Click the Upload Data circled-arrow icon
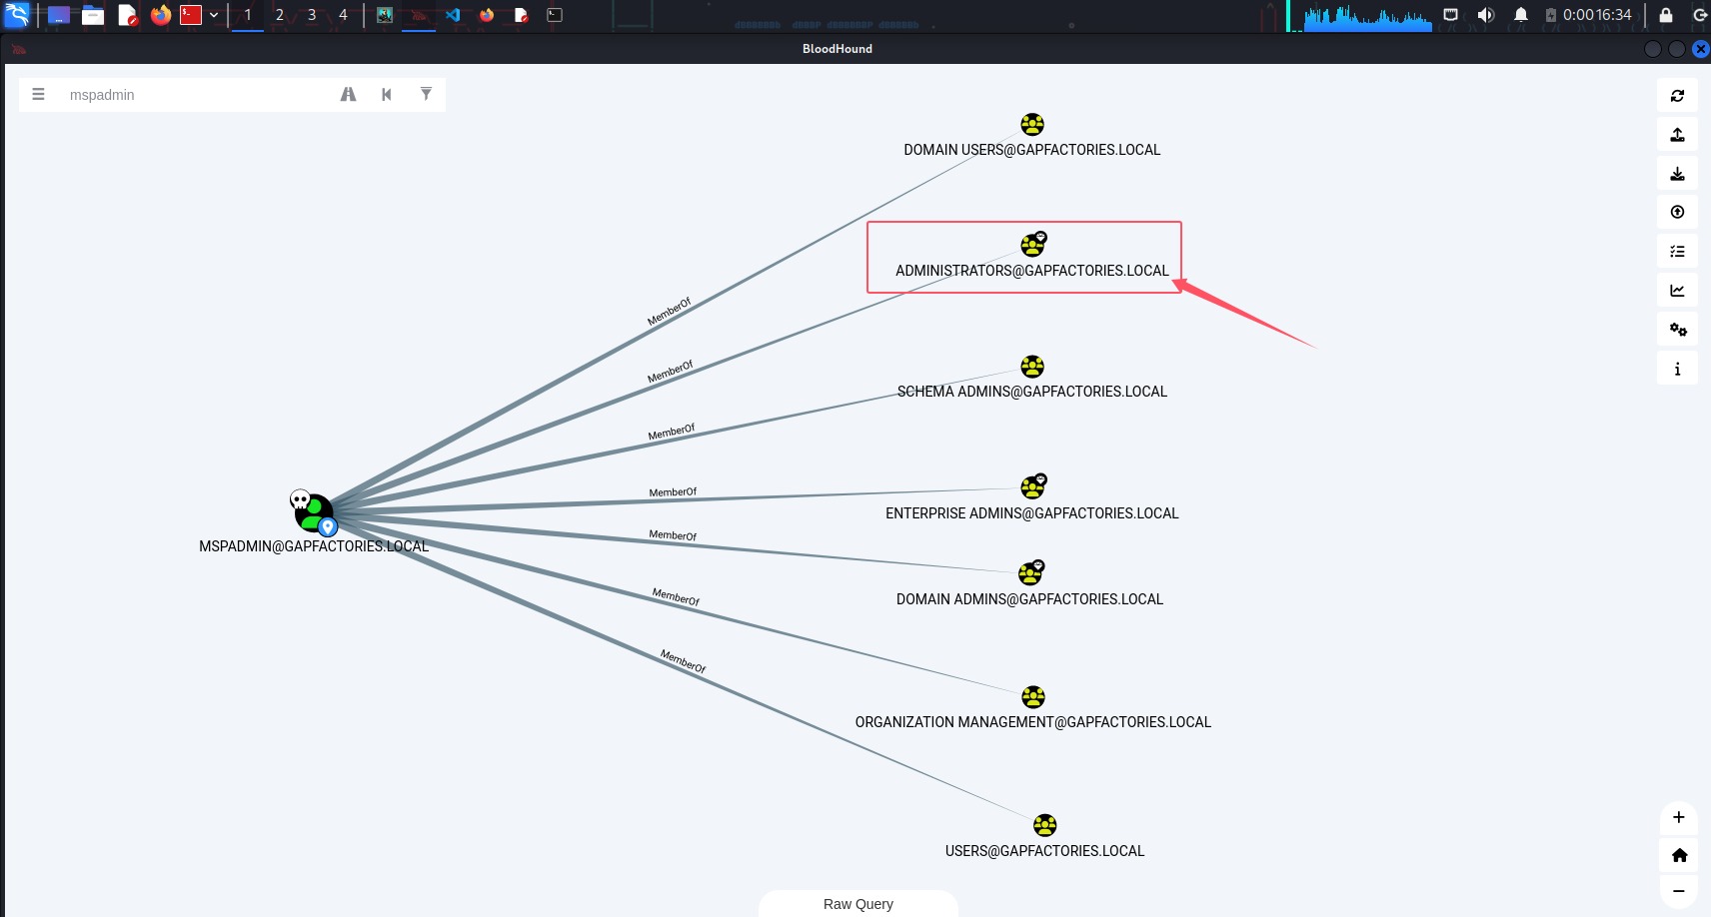The height and width of the screenshot is (917, 1711). (x=1677, y=212)
